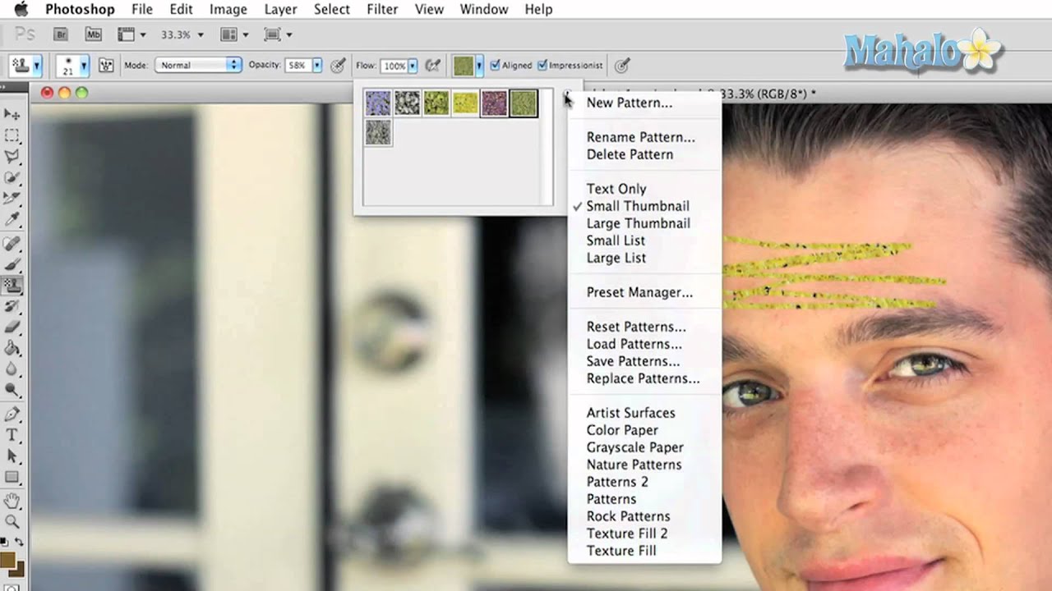
Task: Select the Rectangle shape tool
Action: click(x=12, y=477)
